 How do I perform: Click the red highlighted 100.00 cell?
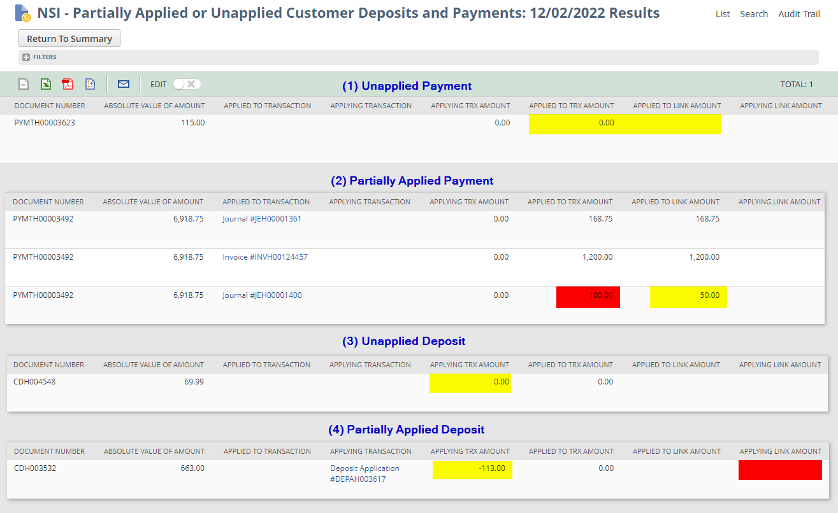588,297
